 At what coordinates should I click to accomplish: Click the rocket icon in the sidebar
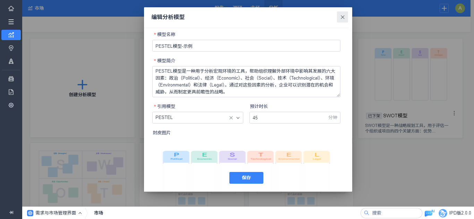(x=11, y=61)
